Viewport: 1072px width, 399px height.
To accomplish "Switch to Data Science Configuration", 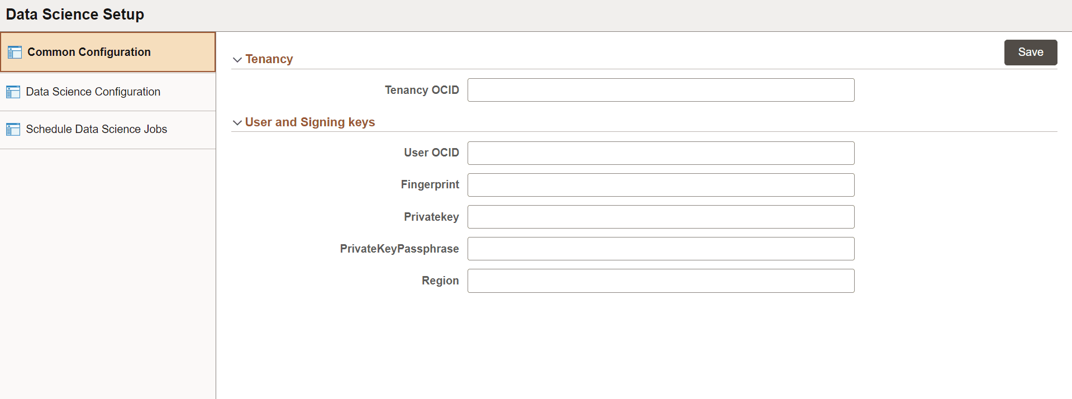I will (x=93, y=92).
